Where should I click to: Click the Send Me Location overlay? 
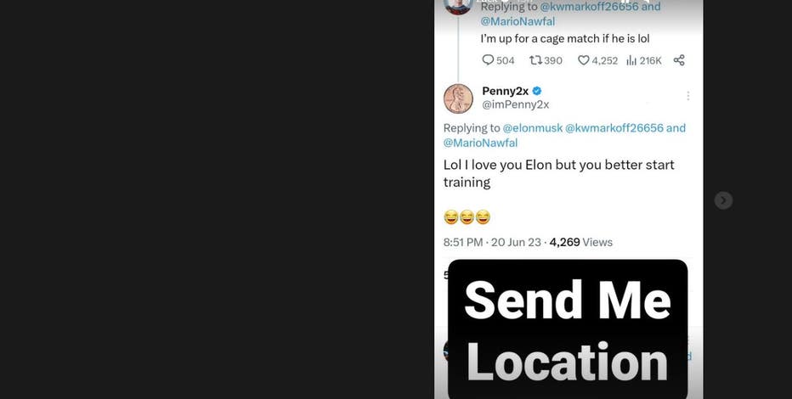568,329
